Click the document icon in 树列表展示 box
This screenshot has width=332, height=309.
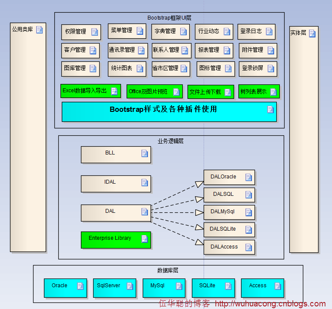point(274,92)
